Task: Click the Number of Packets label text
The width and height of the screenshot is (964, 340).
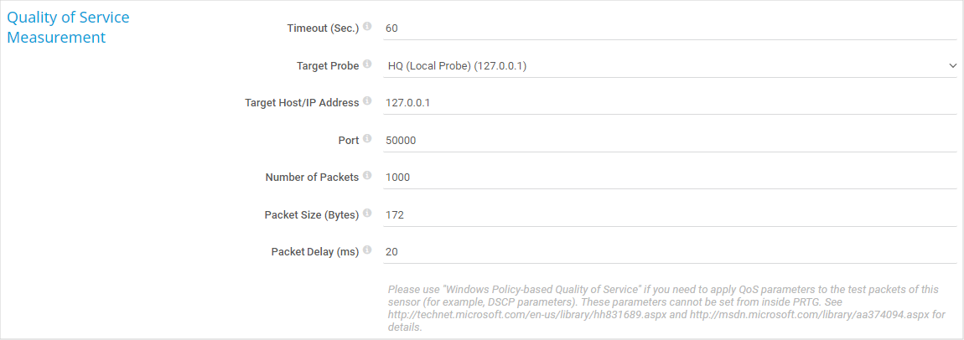Action: (312, 178)
